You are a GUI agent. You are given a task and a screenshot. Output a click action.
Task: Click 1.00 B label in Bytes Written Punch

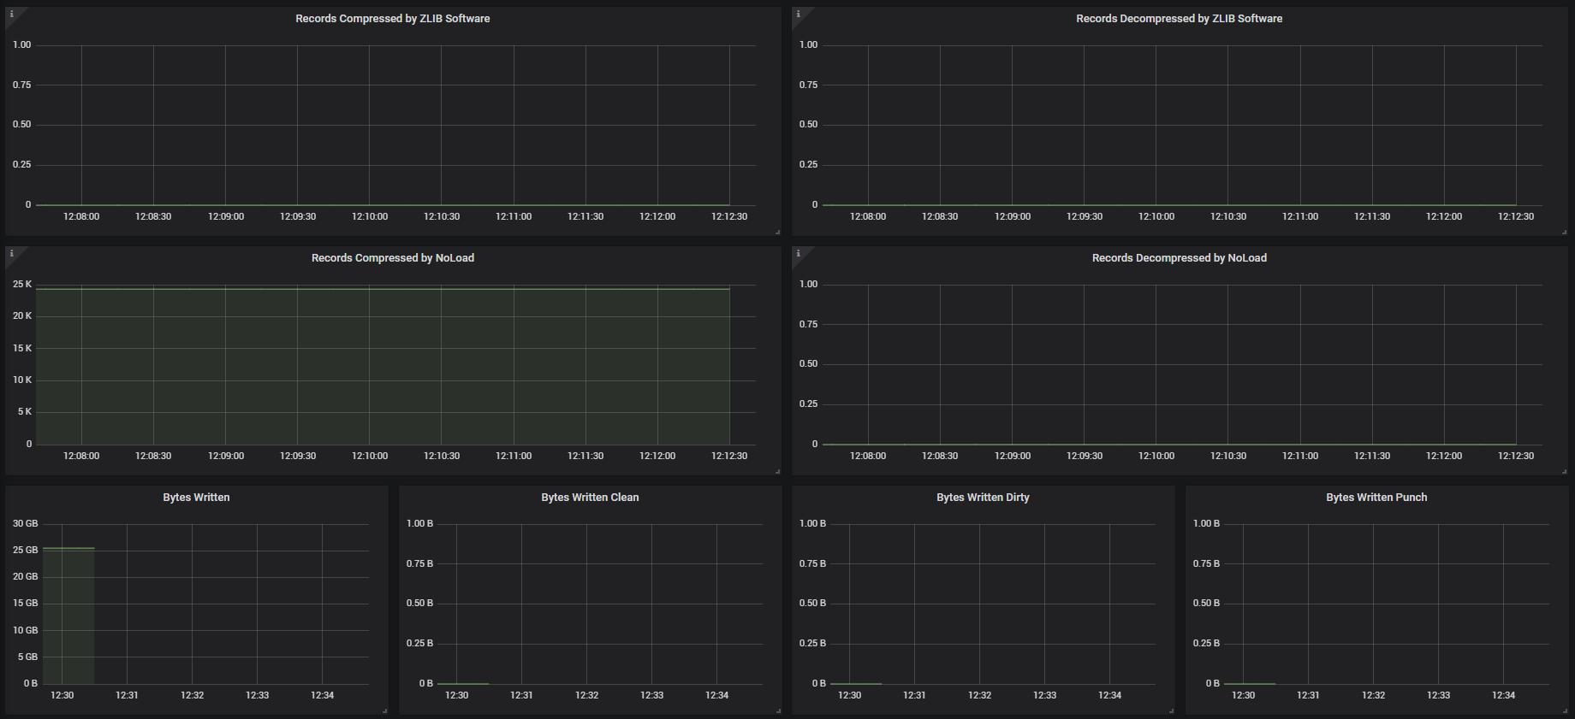point(1206,523)
